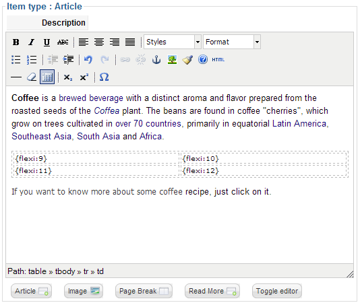Toggle italic formatting
This screenshot has width=360, height=305.
(31, 42)
